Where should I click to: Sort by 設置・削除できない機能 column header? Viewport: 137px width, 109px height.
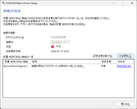(17, 62)
